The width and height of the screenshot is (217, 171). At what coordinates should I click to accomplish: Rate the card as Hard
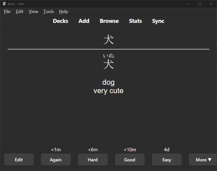click(x=93, y=160)
